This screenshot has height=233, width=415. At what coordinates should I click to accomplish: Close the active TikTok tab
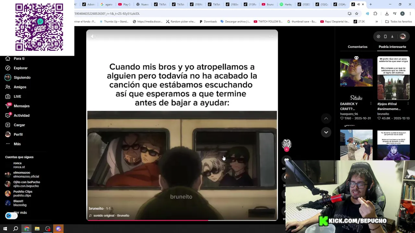pos(363,5)
